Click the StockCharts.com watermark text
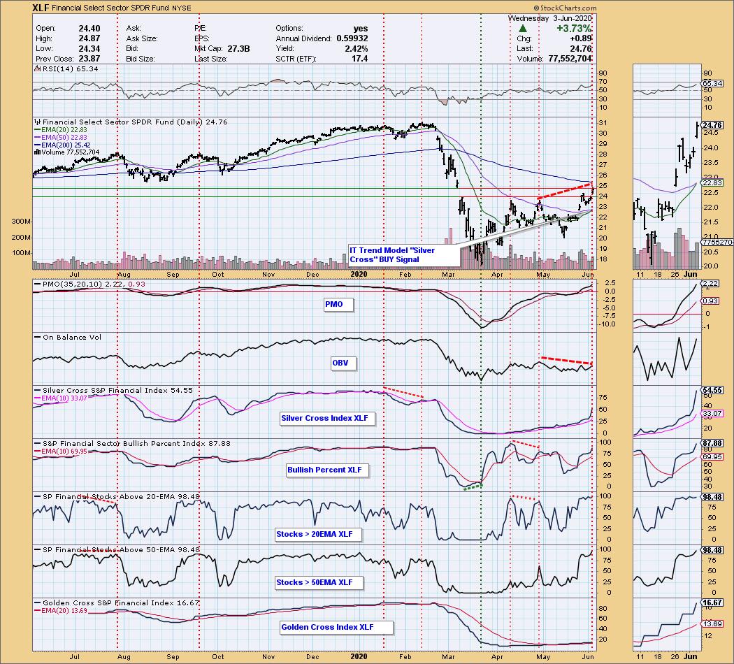Screen dimensions: 734x664 tap(565, 8)
